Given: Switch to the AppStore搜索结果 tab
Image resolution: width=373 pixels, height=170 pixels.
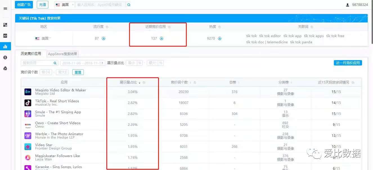Looking at the screenshot, I should click(62, 54).
